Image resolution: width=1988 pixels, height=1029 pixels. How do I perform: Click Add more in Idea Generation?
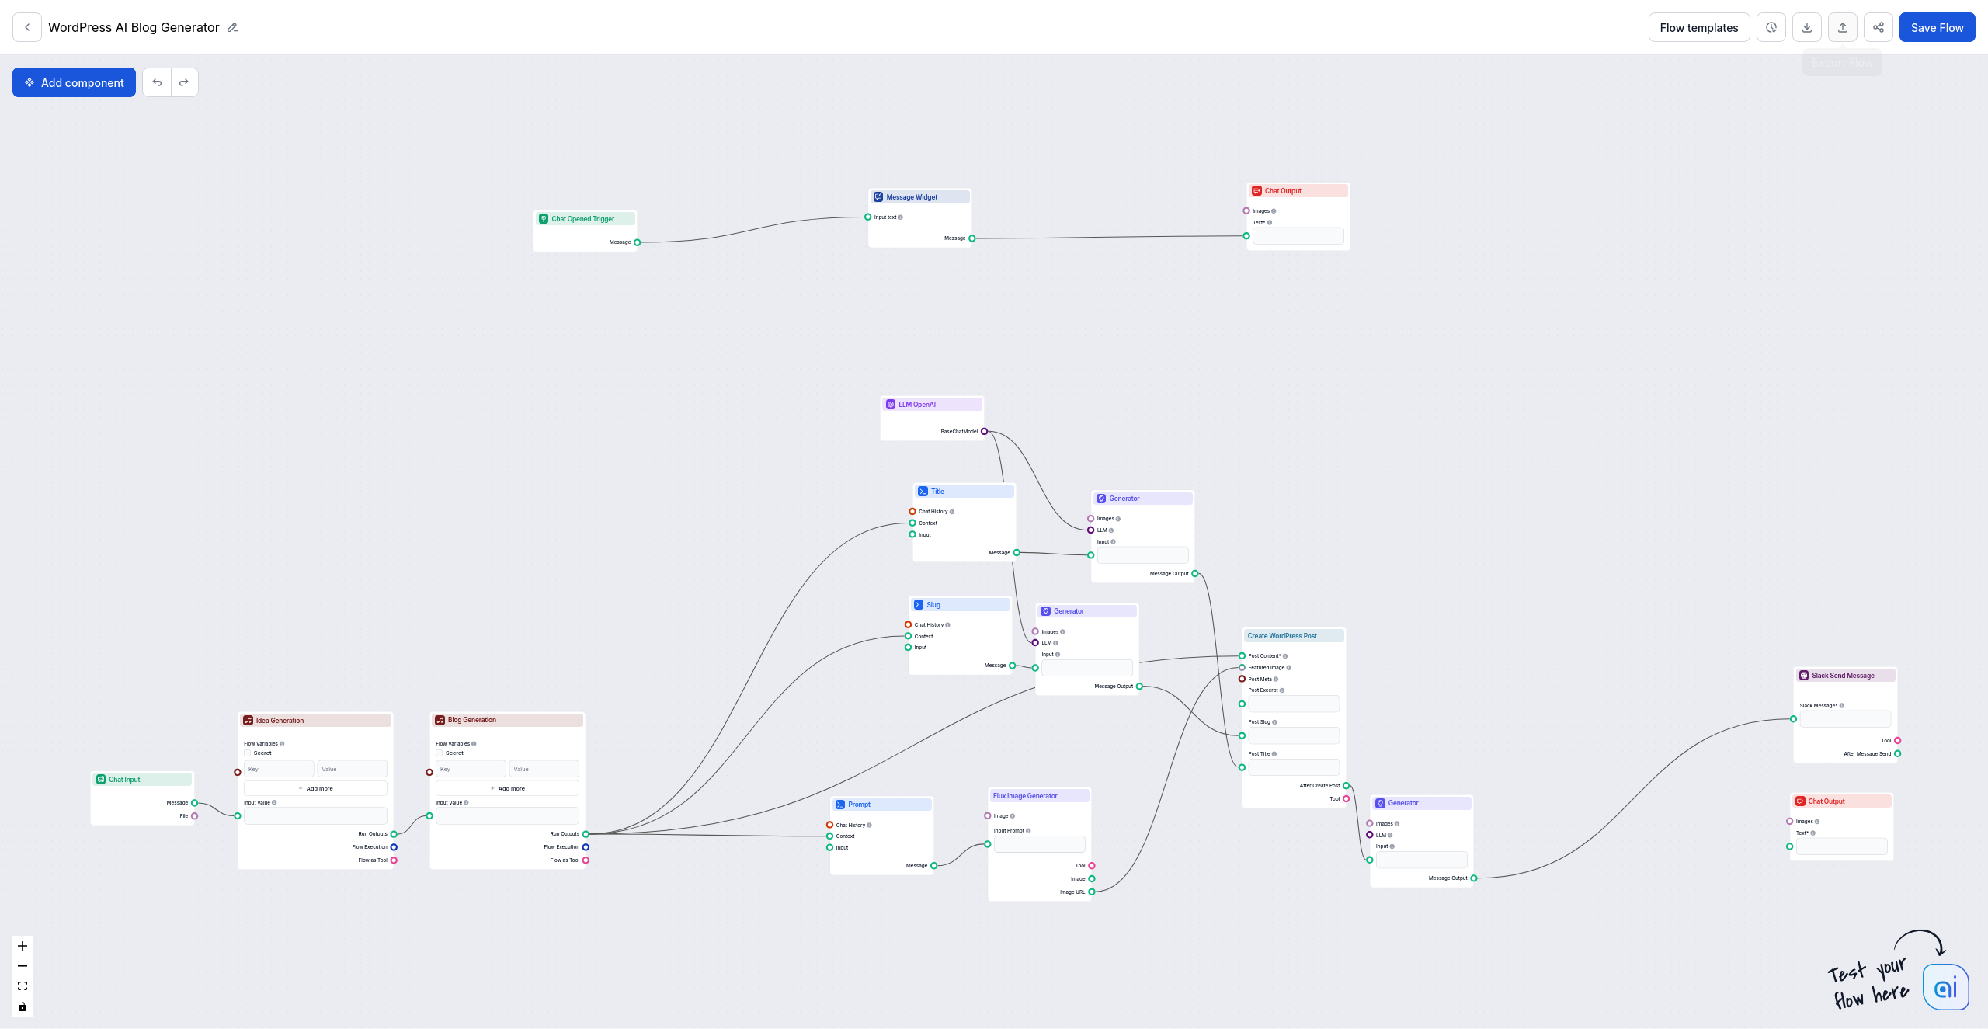coord(315,788)
